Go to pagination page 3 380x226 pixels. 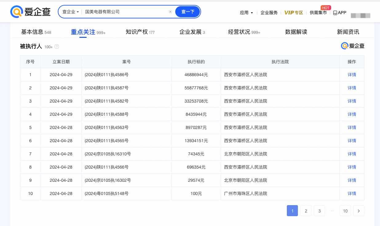pos(319,211)
